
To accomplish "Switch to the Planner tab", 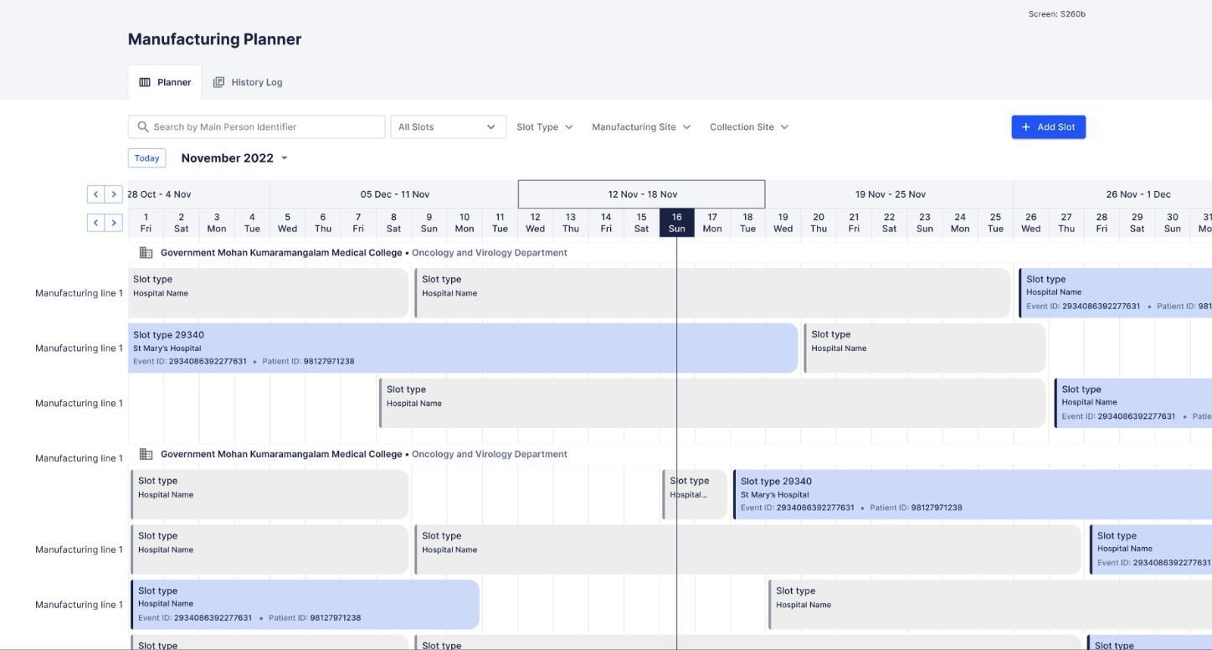I will coord(165,82).
